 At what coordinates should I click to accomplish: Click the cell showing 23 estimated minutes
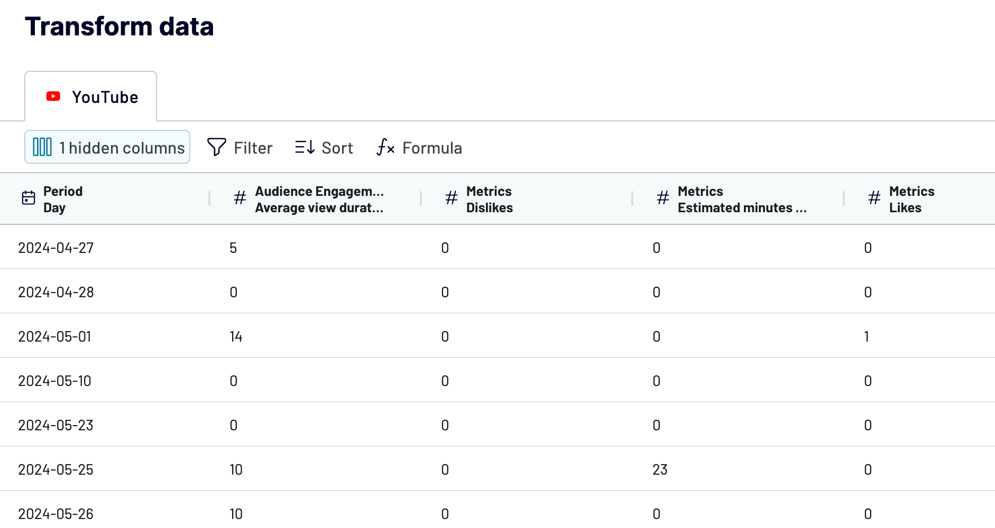click(660, 469)
